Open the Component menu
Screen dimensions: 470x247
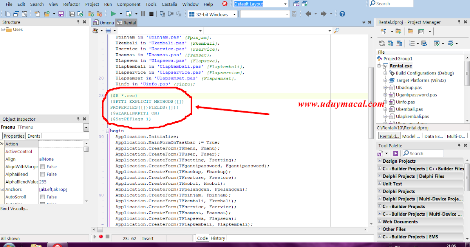pyautogui.click(x=129, y=4)
